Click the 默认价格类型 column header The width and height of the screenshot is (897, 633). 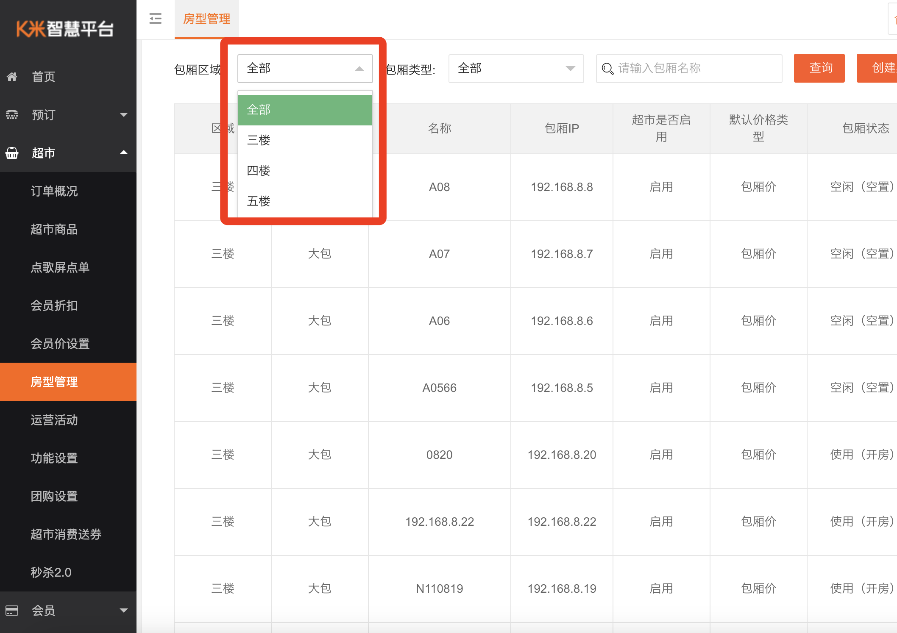[x=758, y=128]
